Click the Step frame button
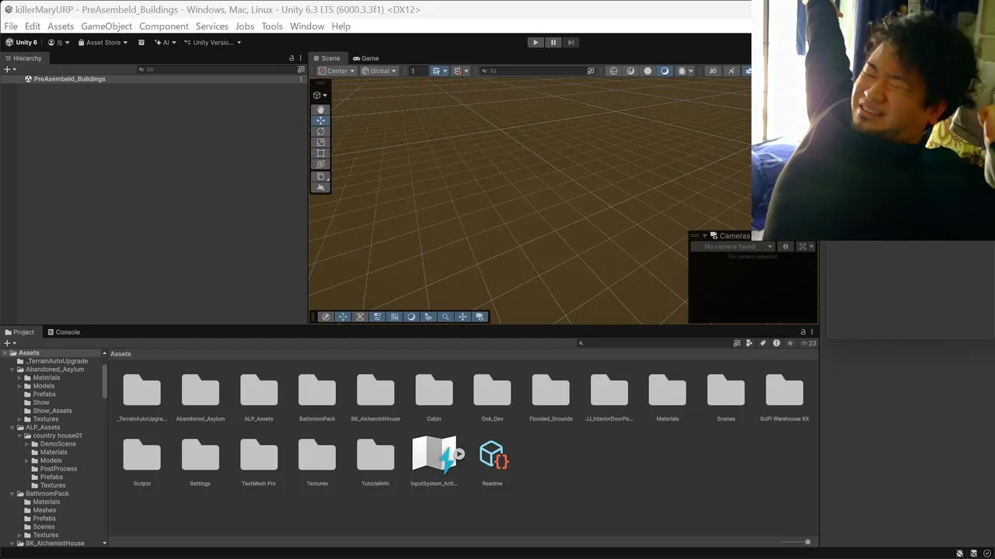Screen dimensions: 995x559 [571, 43]
